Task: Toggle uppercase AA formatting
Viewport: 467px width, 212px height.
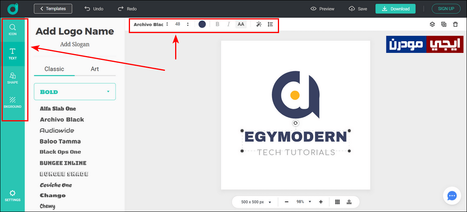Action: coord(241,24)
